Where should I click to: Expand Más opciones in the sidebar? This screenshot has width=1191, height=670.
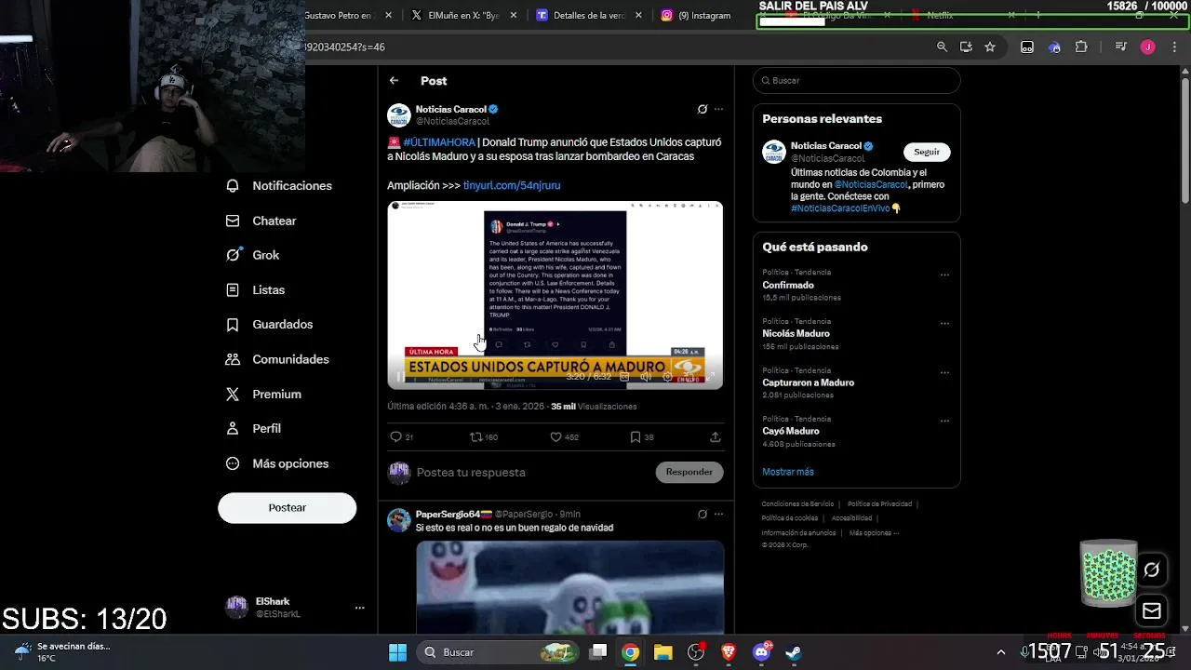(x=278, y=463)
